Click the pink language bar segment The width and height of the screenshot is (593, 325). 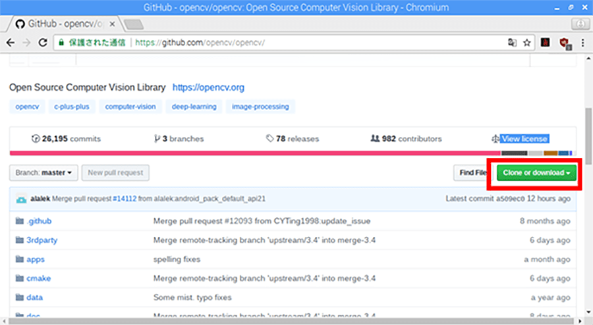click(255, 153)
